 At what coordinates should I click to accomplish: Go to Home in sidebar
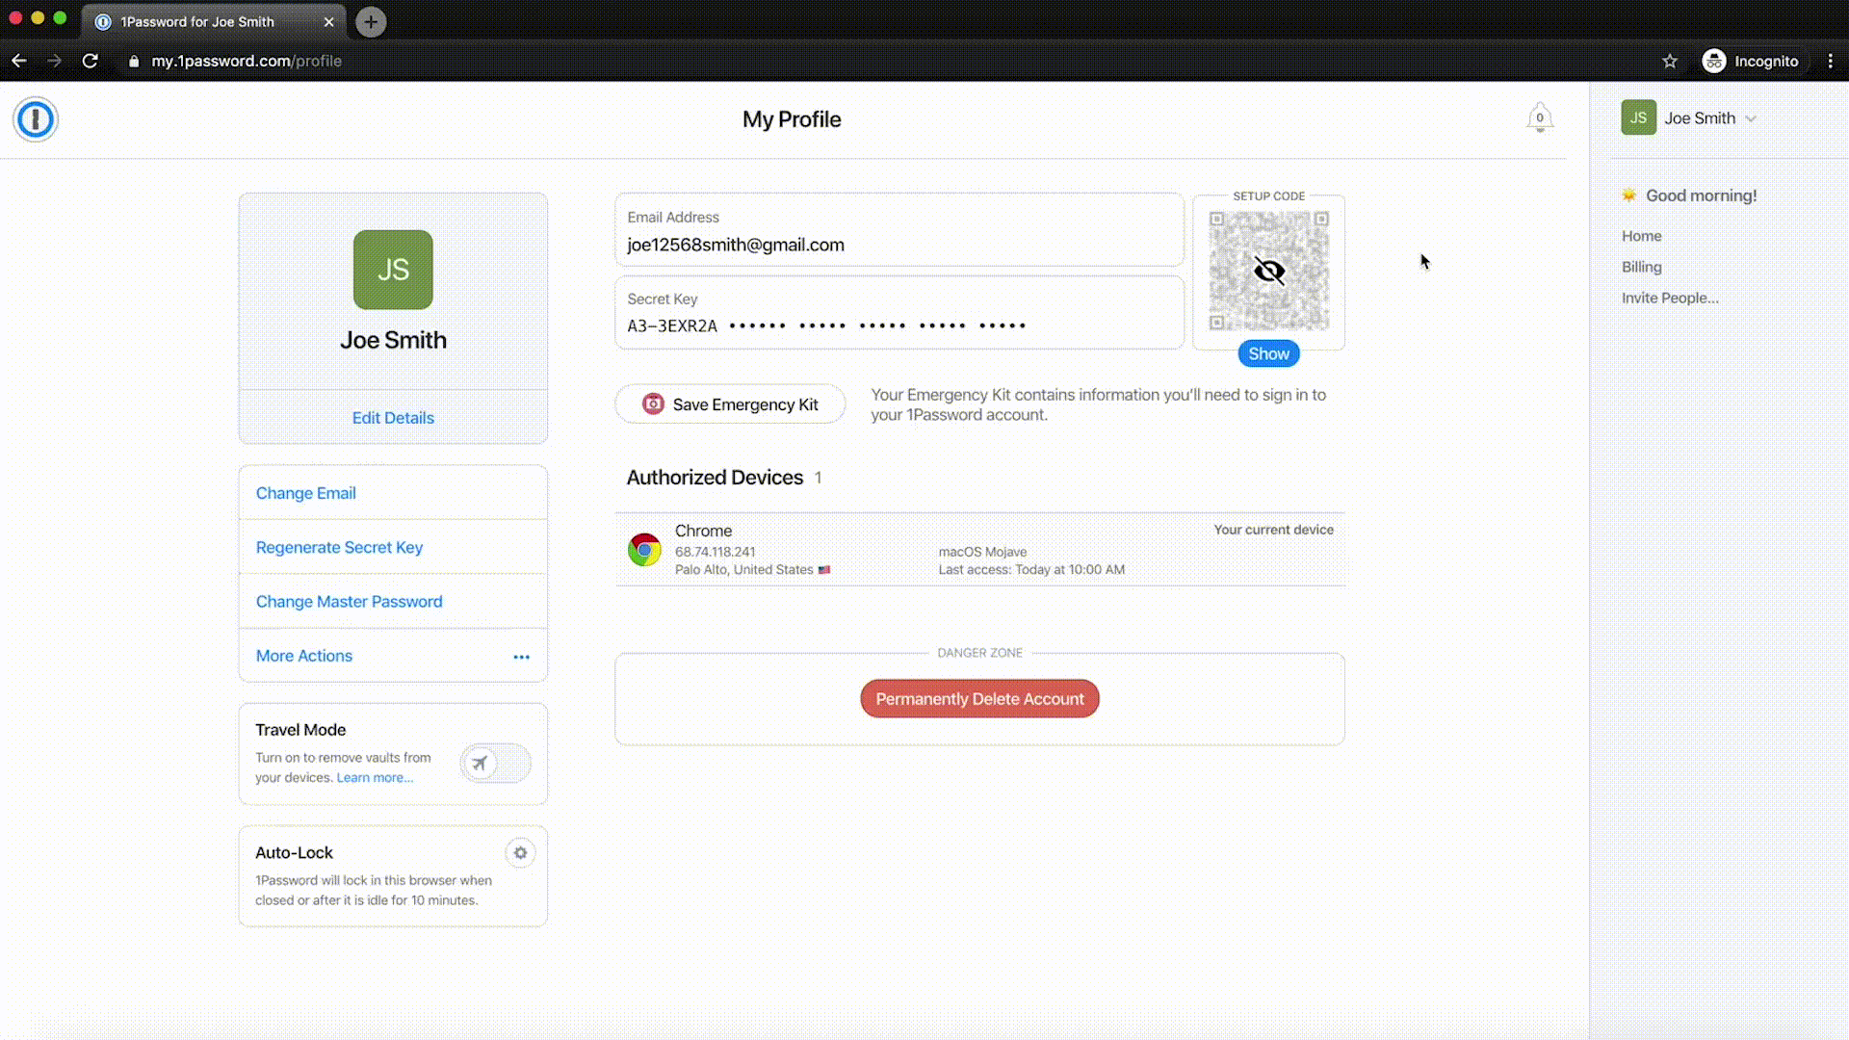click(x=1641, y=236)
